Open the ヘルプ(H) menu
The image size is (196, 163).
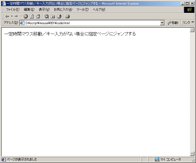click(99, 10)
